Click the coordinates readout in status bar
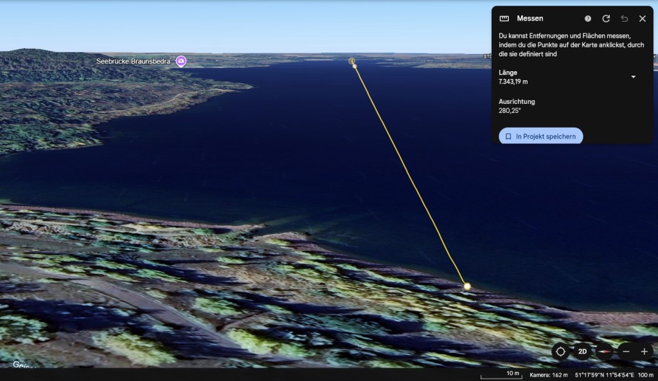Viewport: 658px width, 381px height. point(603,375)
